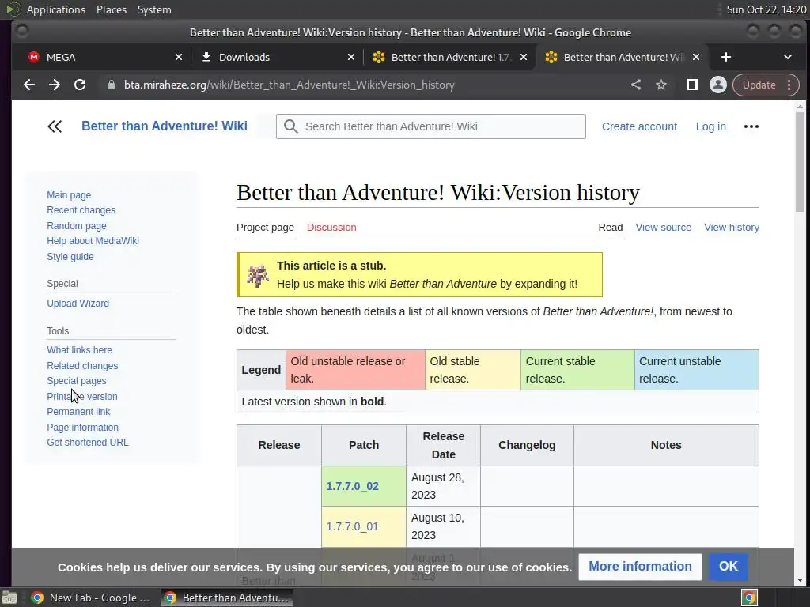The image size is (810, 607).
Task: Go to Random page
Action: [77, 225]
